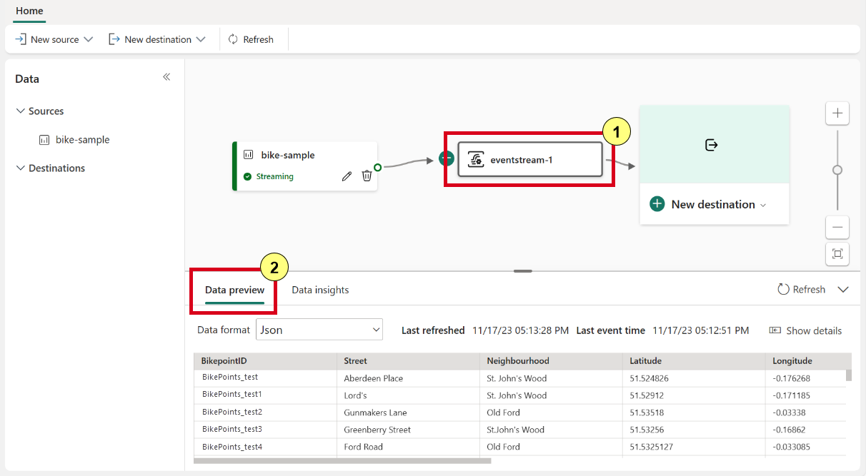Fit canvas to view icon
This screenshot has width=866, height=476.
837,253
